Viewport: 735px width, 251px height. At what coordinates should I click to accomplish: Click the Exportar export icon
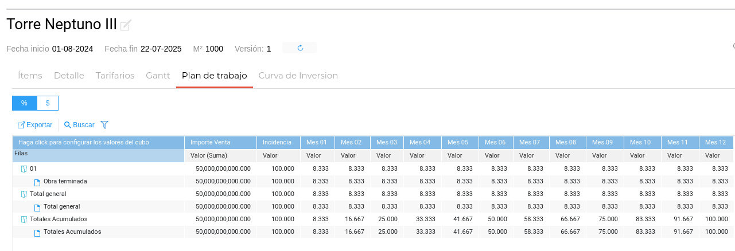click(21, 125)
